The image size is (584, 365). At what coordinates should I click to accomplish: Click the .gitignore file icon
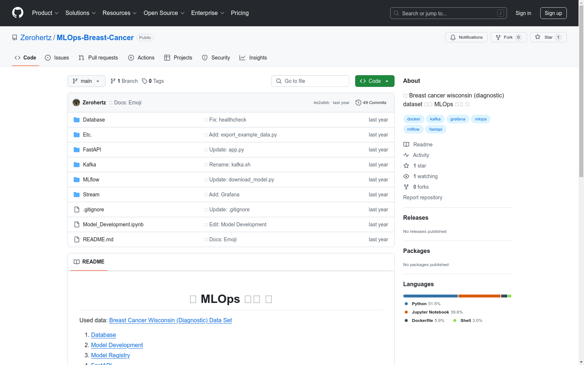click(x=77, y=210)
